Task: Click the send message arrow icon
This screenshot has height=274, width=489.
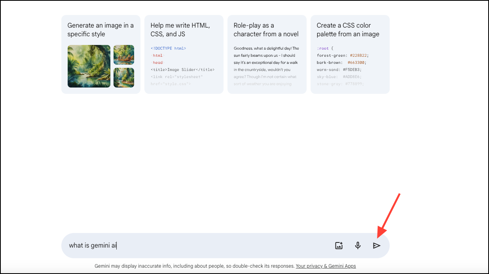Action: 377,246
